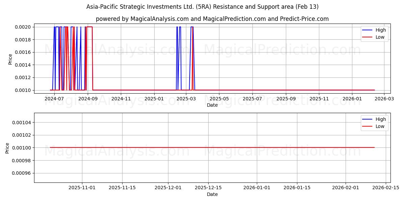Click the 2026-02-01 date tick label
This screenshot has height=202, width=405.
click(x=346, y=188)
